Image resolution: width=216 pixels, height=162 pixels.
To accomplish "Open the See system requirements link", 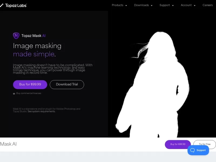I will [41, 111].
